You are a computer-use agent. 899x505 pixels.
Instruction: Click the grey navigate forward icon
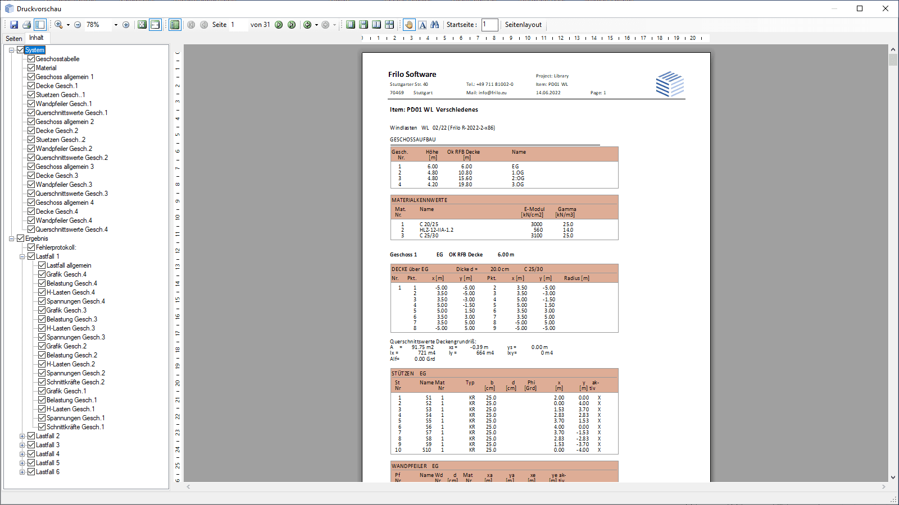(x=325, y=25)
